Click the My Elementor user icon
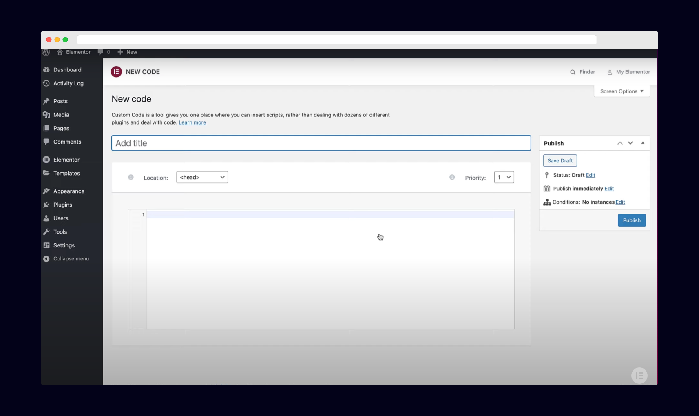Image resolution: width=699 pixels, height=416 pixels. [x=610, y=72]
